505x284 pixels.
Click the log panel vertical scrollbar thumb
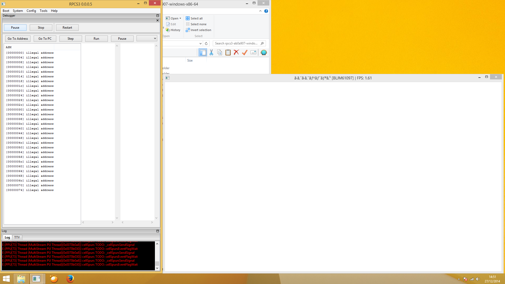pyautogui.click(x=157, y=263)
